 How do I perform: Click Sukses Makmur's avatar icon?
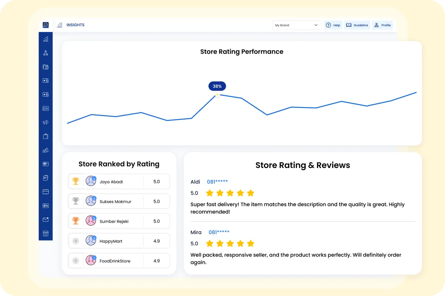click(x=91, y=201)
